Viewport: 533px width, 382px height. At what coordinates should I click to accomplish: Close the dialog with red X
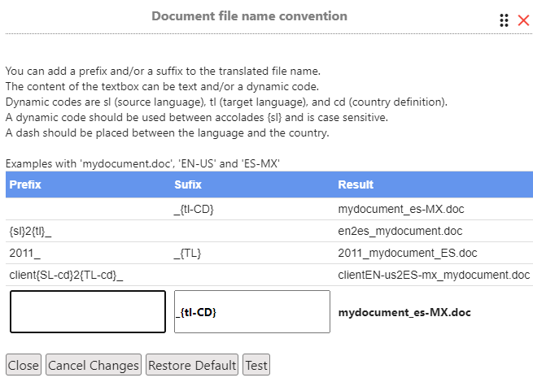(523, 20)
